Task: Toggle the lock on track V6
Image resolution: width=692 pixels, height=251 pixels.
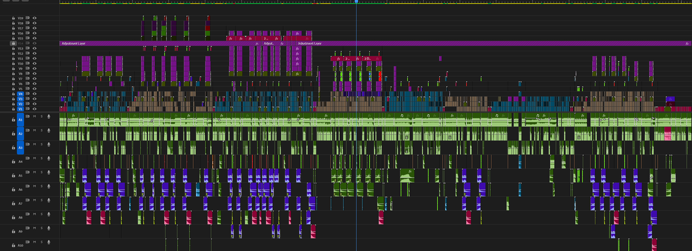Action: tap(13, 84)
